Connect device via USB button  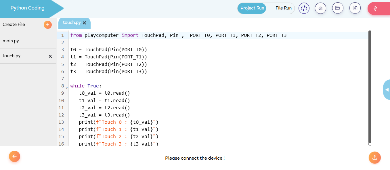(375, 8)
